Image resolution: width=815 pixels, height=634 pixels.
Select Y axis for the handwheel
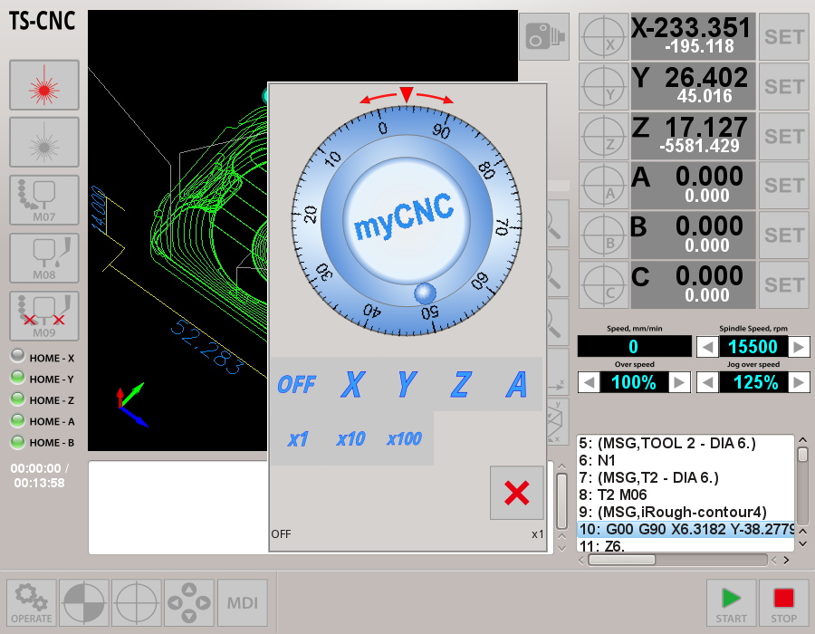tap(407, 385)
